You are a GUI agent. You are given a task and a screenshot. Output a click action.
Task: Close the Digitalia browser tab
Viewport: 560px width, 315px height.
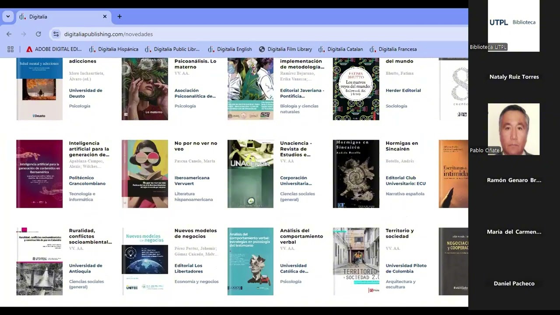click(105, 17)
